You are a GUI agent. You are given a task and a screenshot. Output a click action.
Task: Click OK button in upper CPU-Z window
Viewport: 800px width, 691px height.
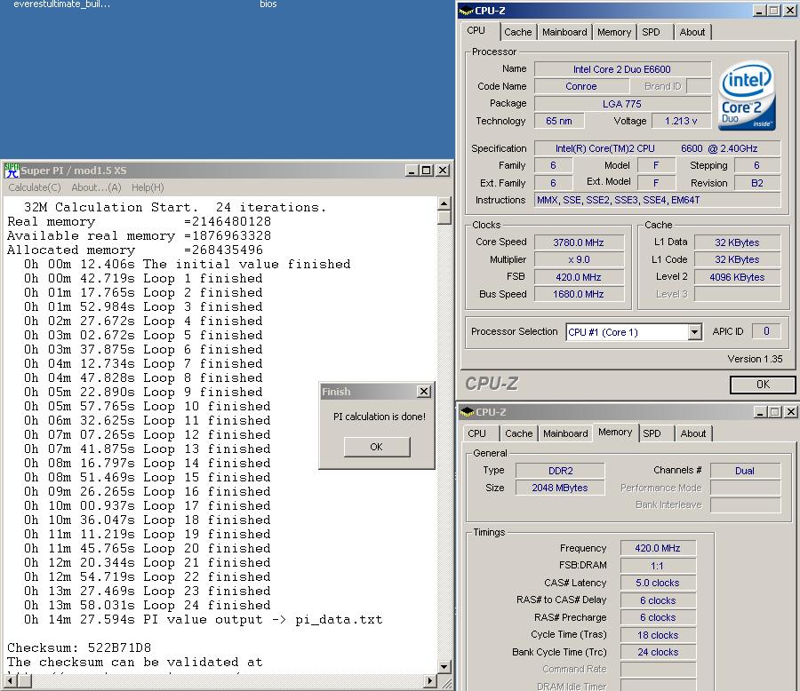pos(763,385)
